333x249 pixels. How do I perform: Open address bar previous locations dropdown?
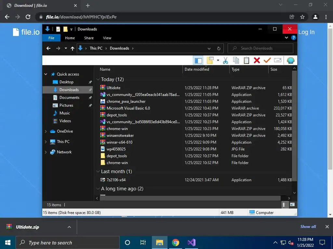[x=209, y=49]
